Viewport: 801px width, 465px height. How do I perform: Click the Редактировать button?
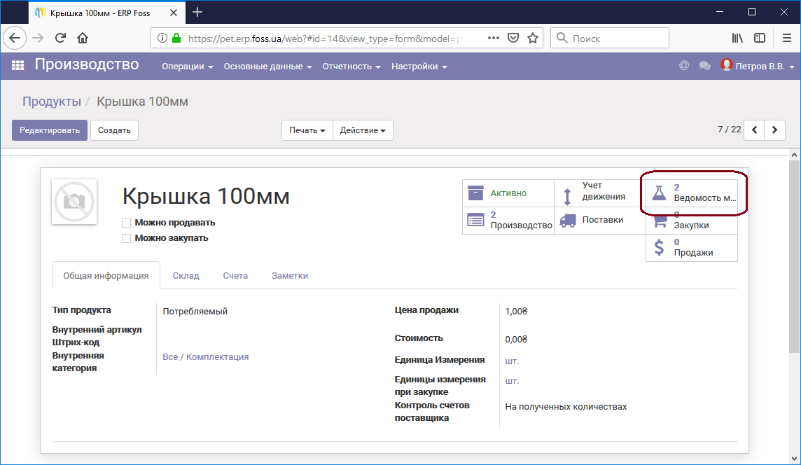click(50, 130)
